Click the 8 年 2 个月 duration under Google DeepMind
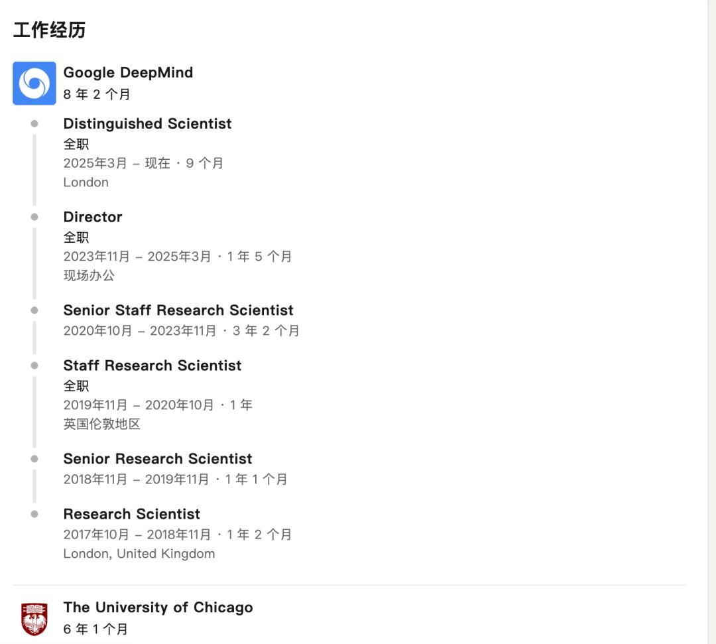 pos(97,94)
